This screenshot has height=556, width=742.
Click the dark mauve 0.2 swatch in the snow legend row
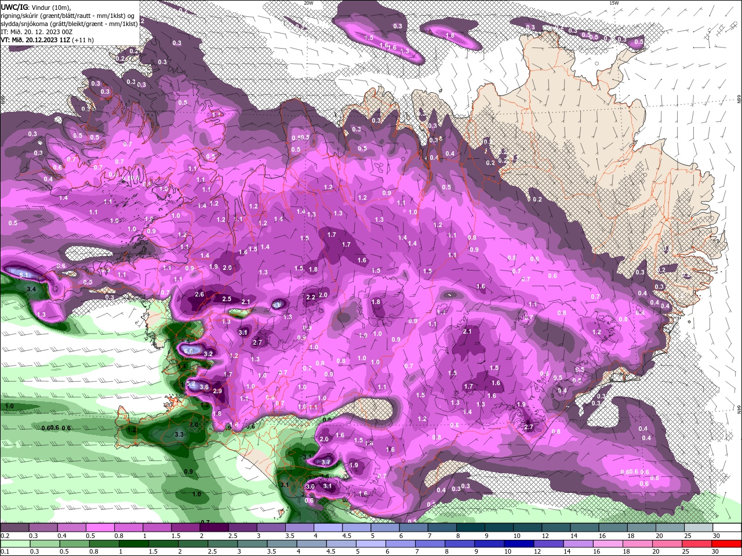pyautogui.click(x=14, y=528)
